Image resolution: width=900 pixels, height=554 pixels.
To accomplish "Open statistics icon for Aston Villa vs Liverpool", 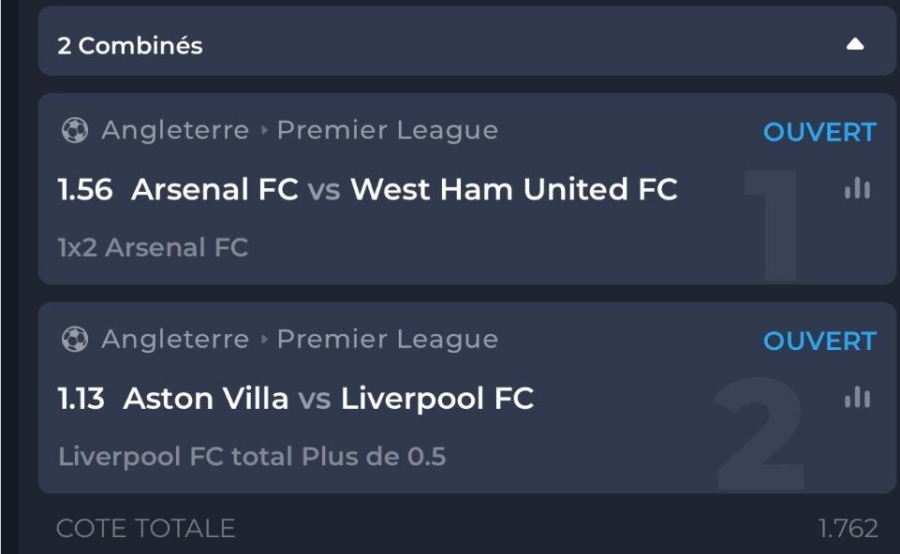I will (x=857, y=397).
